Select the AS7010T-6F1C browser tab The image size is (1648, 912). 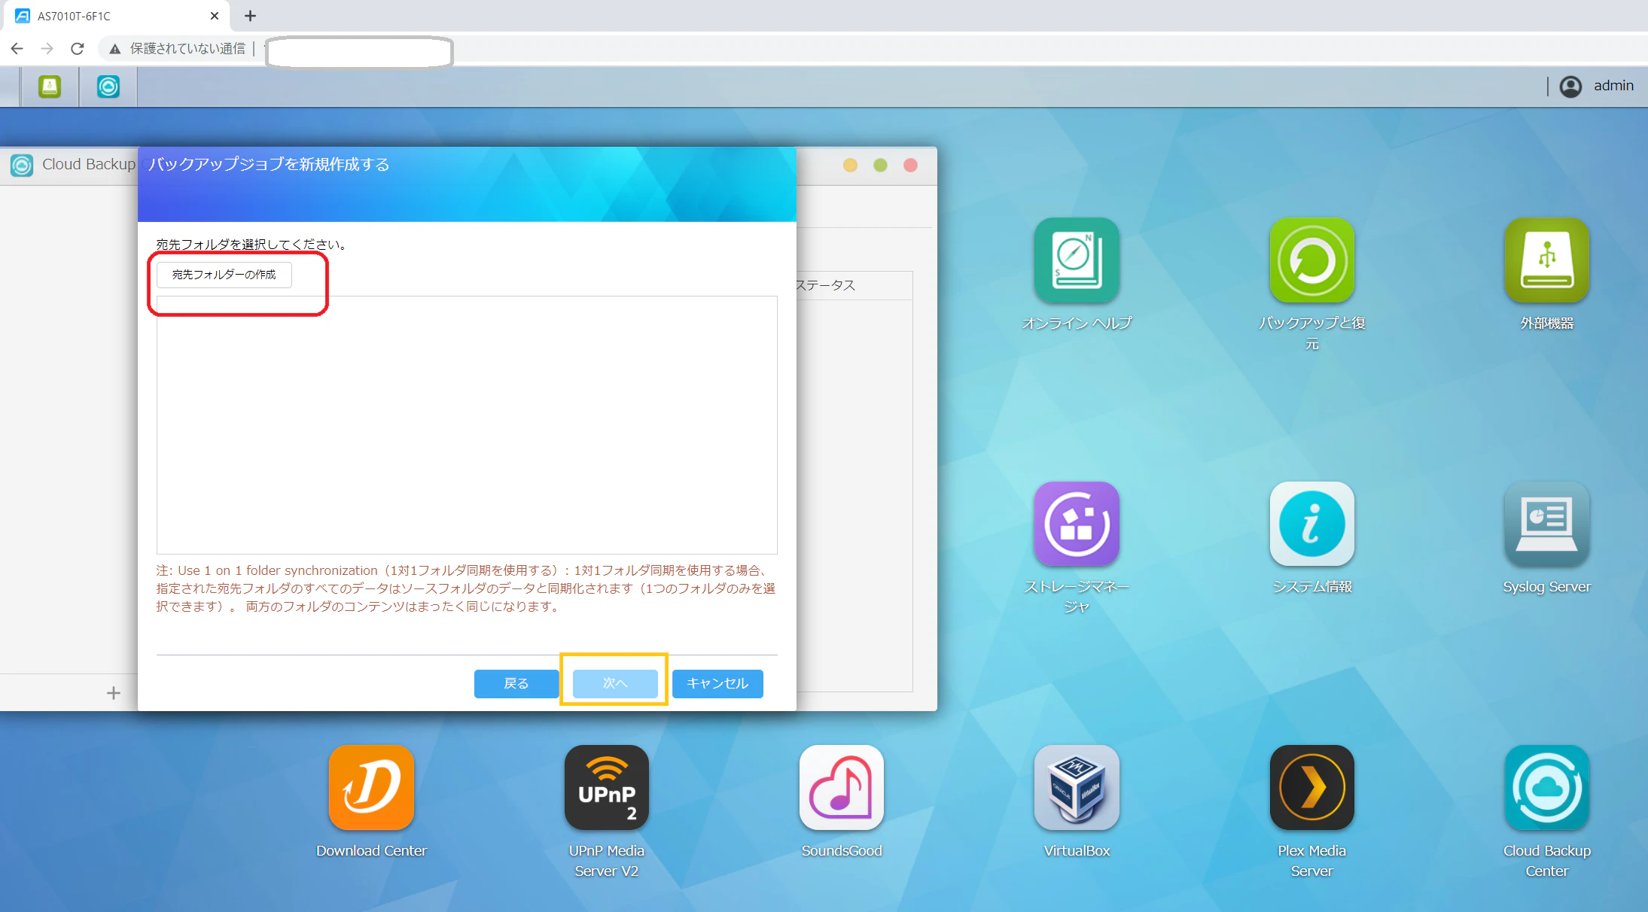tap(117, 16)
